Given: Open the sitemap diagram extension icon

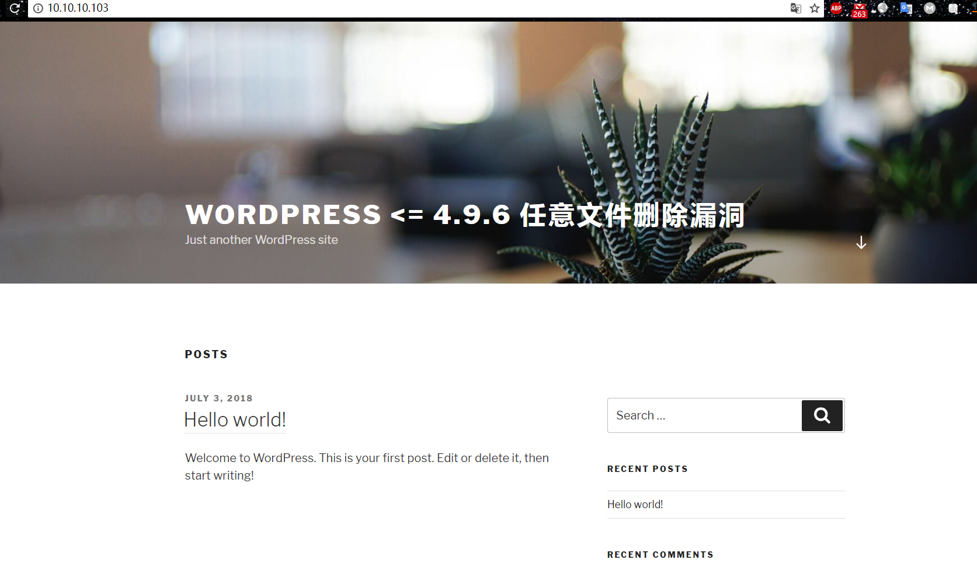Looking at the screenshot, I should coord(953,8).
